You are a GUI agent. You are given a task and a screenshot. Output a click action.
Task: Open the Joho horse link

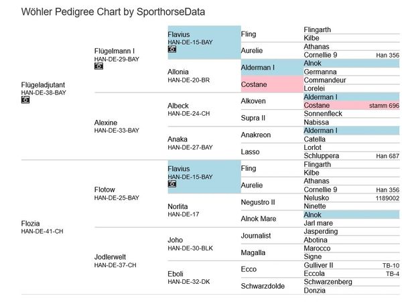click(175, 240)
